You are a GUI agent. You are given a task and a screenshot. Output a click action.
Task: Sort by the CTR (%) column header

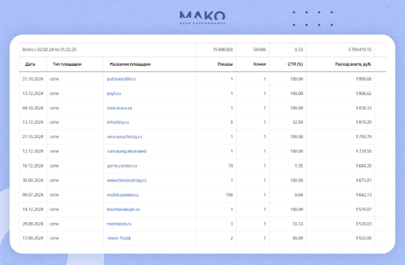point(295,64)
